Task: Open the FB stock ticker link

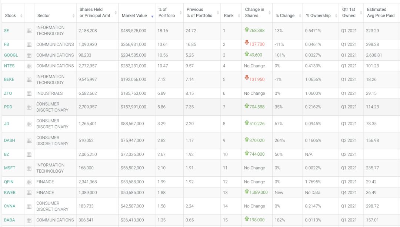Action: [x=7, y=44]
